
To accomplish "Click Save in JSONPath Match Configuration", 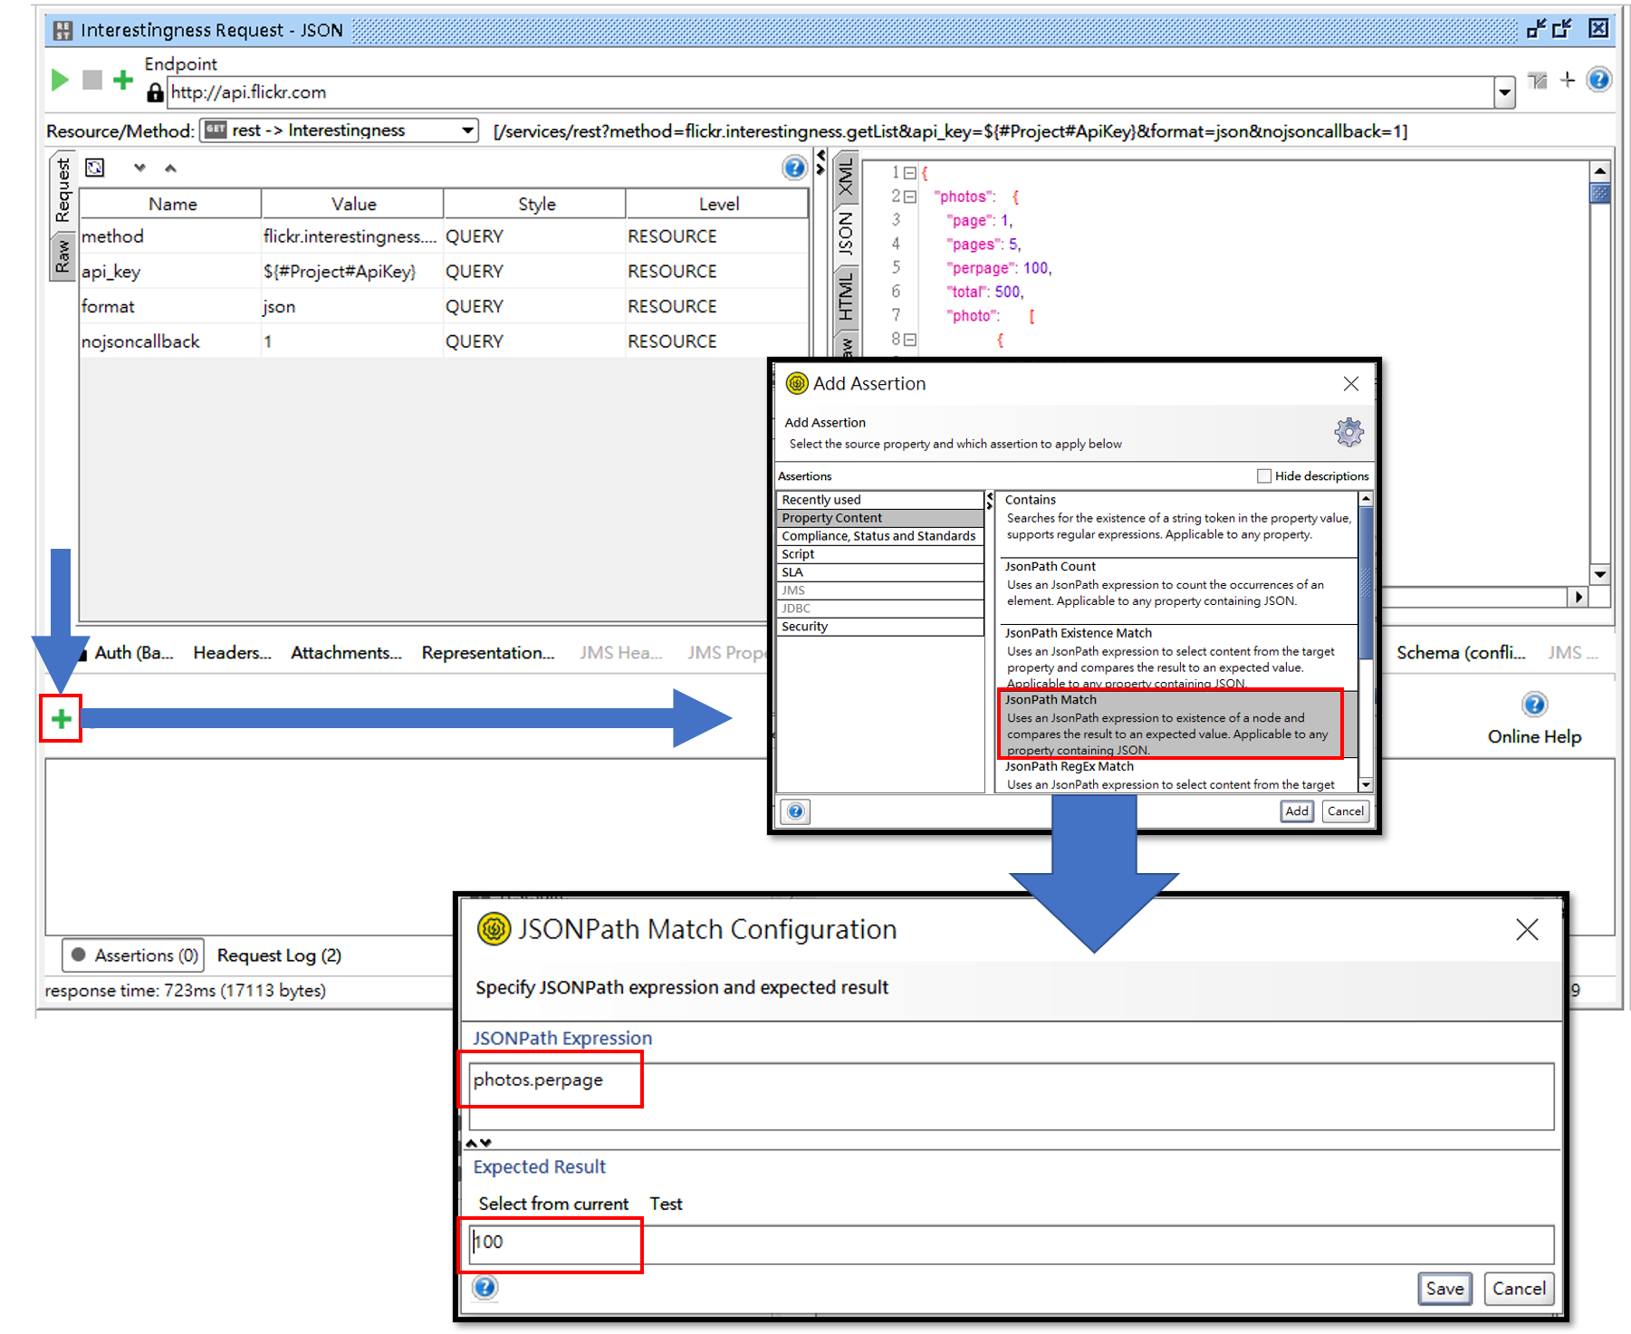I will click(1444, 1289).
